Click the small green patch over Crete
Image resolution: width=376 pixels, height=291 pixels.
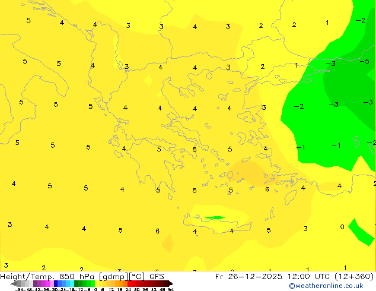(x=215, y=218)
